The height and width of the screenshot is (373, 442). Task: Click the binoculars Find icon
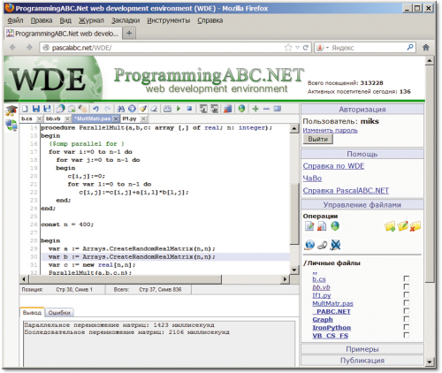[x=121, y=109]
